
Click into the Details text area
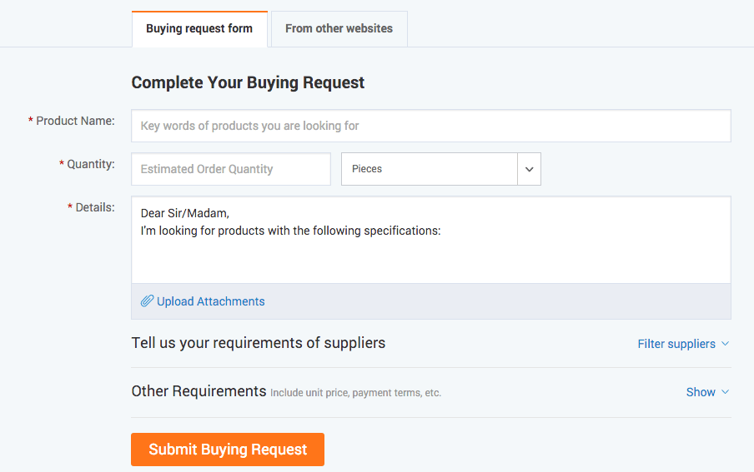(x=431, y=240)
